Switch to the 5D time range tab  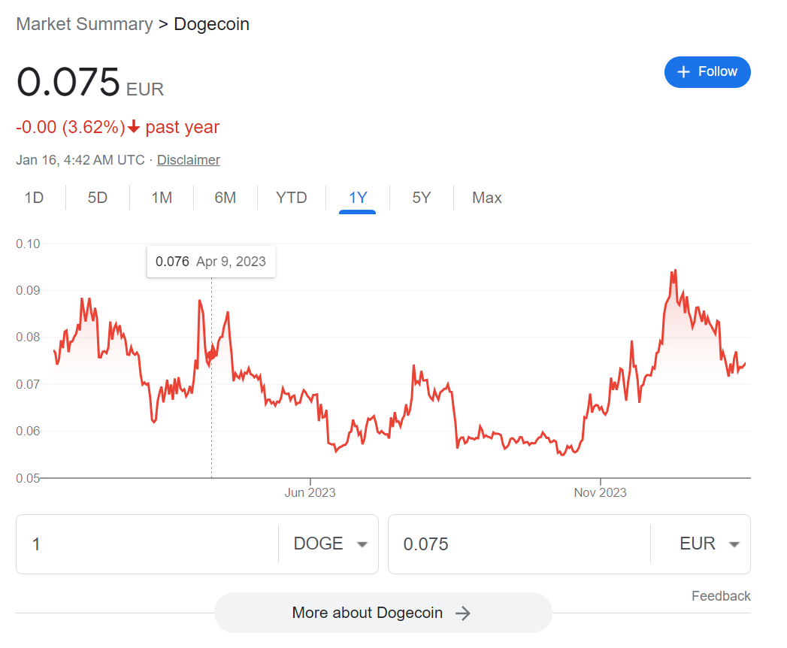(98, 197)
